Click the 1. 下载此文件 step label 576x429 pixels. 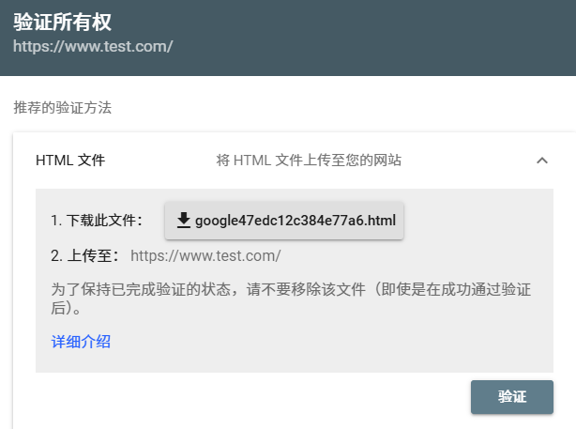click(x=97, y=221)
